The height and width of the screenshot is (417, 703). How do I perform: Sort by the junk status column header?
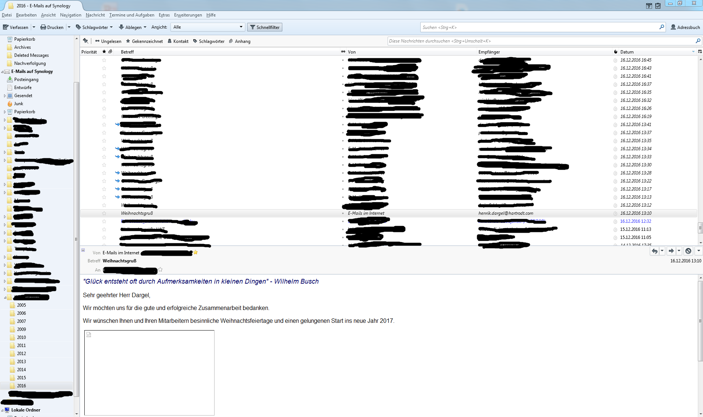pyautogui.click(x=616, y=52)
